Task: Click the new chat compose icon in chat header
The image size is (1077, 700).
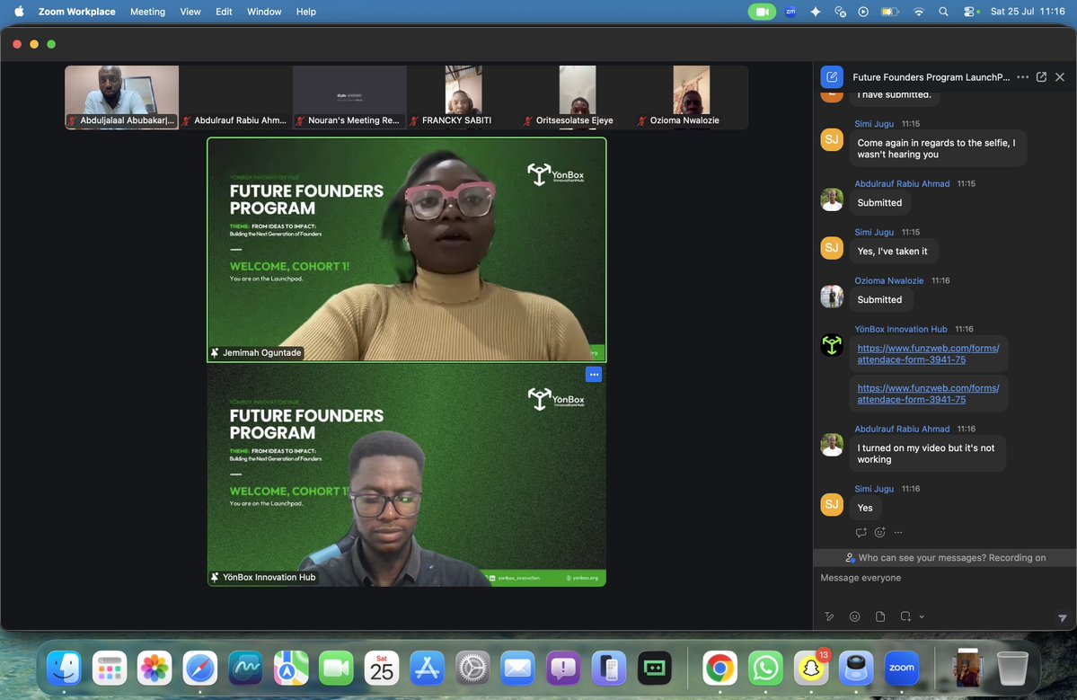Action: 832,77
